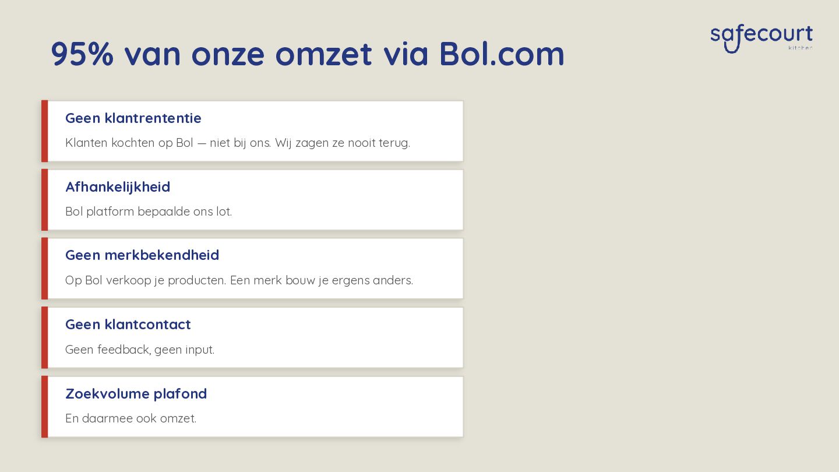The image size is (839, 472).
Task: Click red accent bar of klantcontact card
Action: (x=45, y=338)
